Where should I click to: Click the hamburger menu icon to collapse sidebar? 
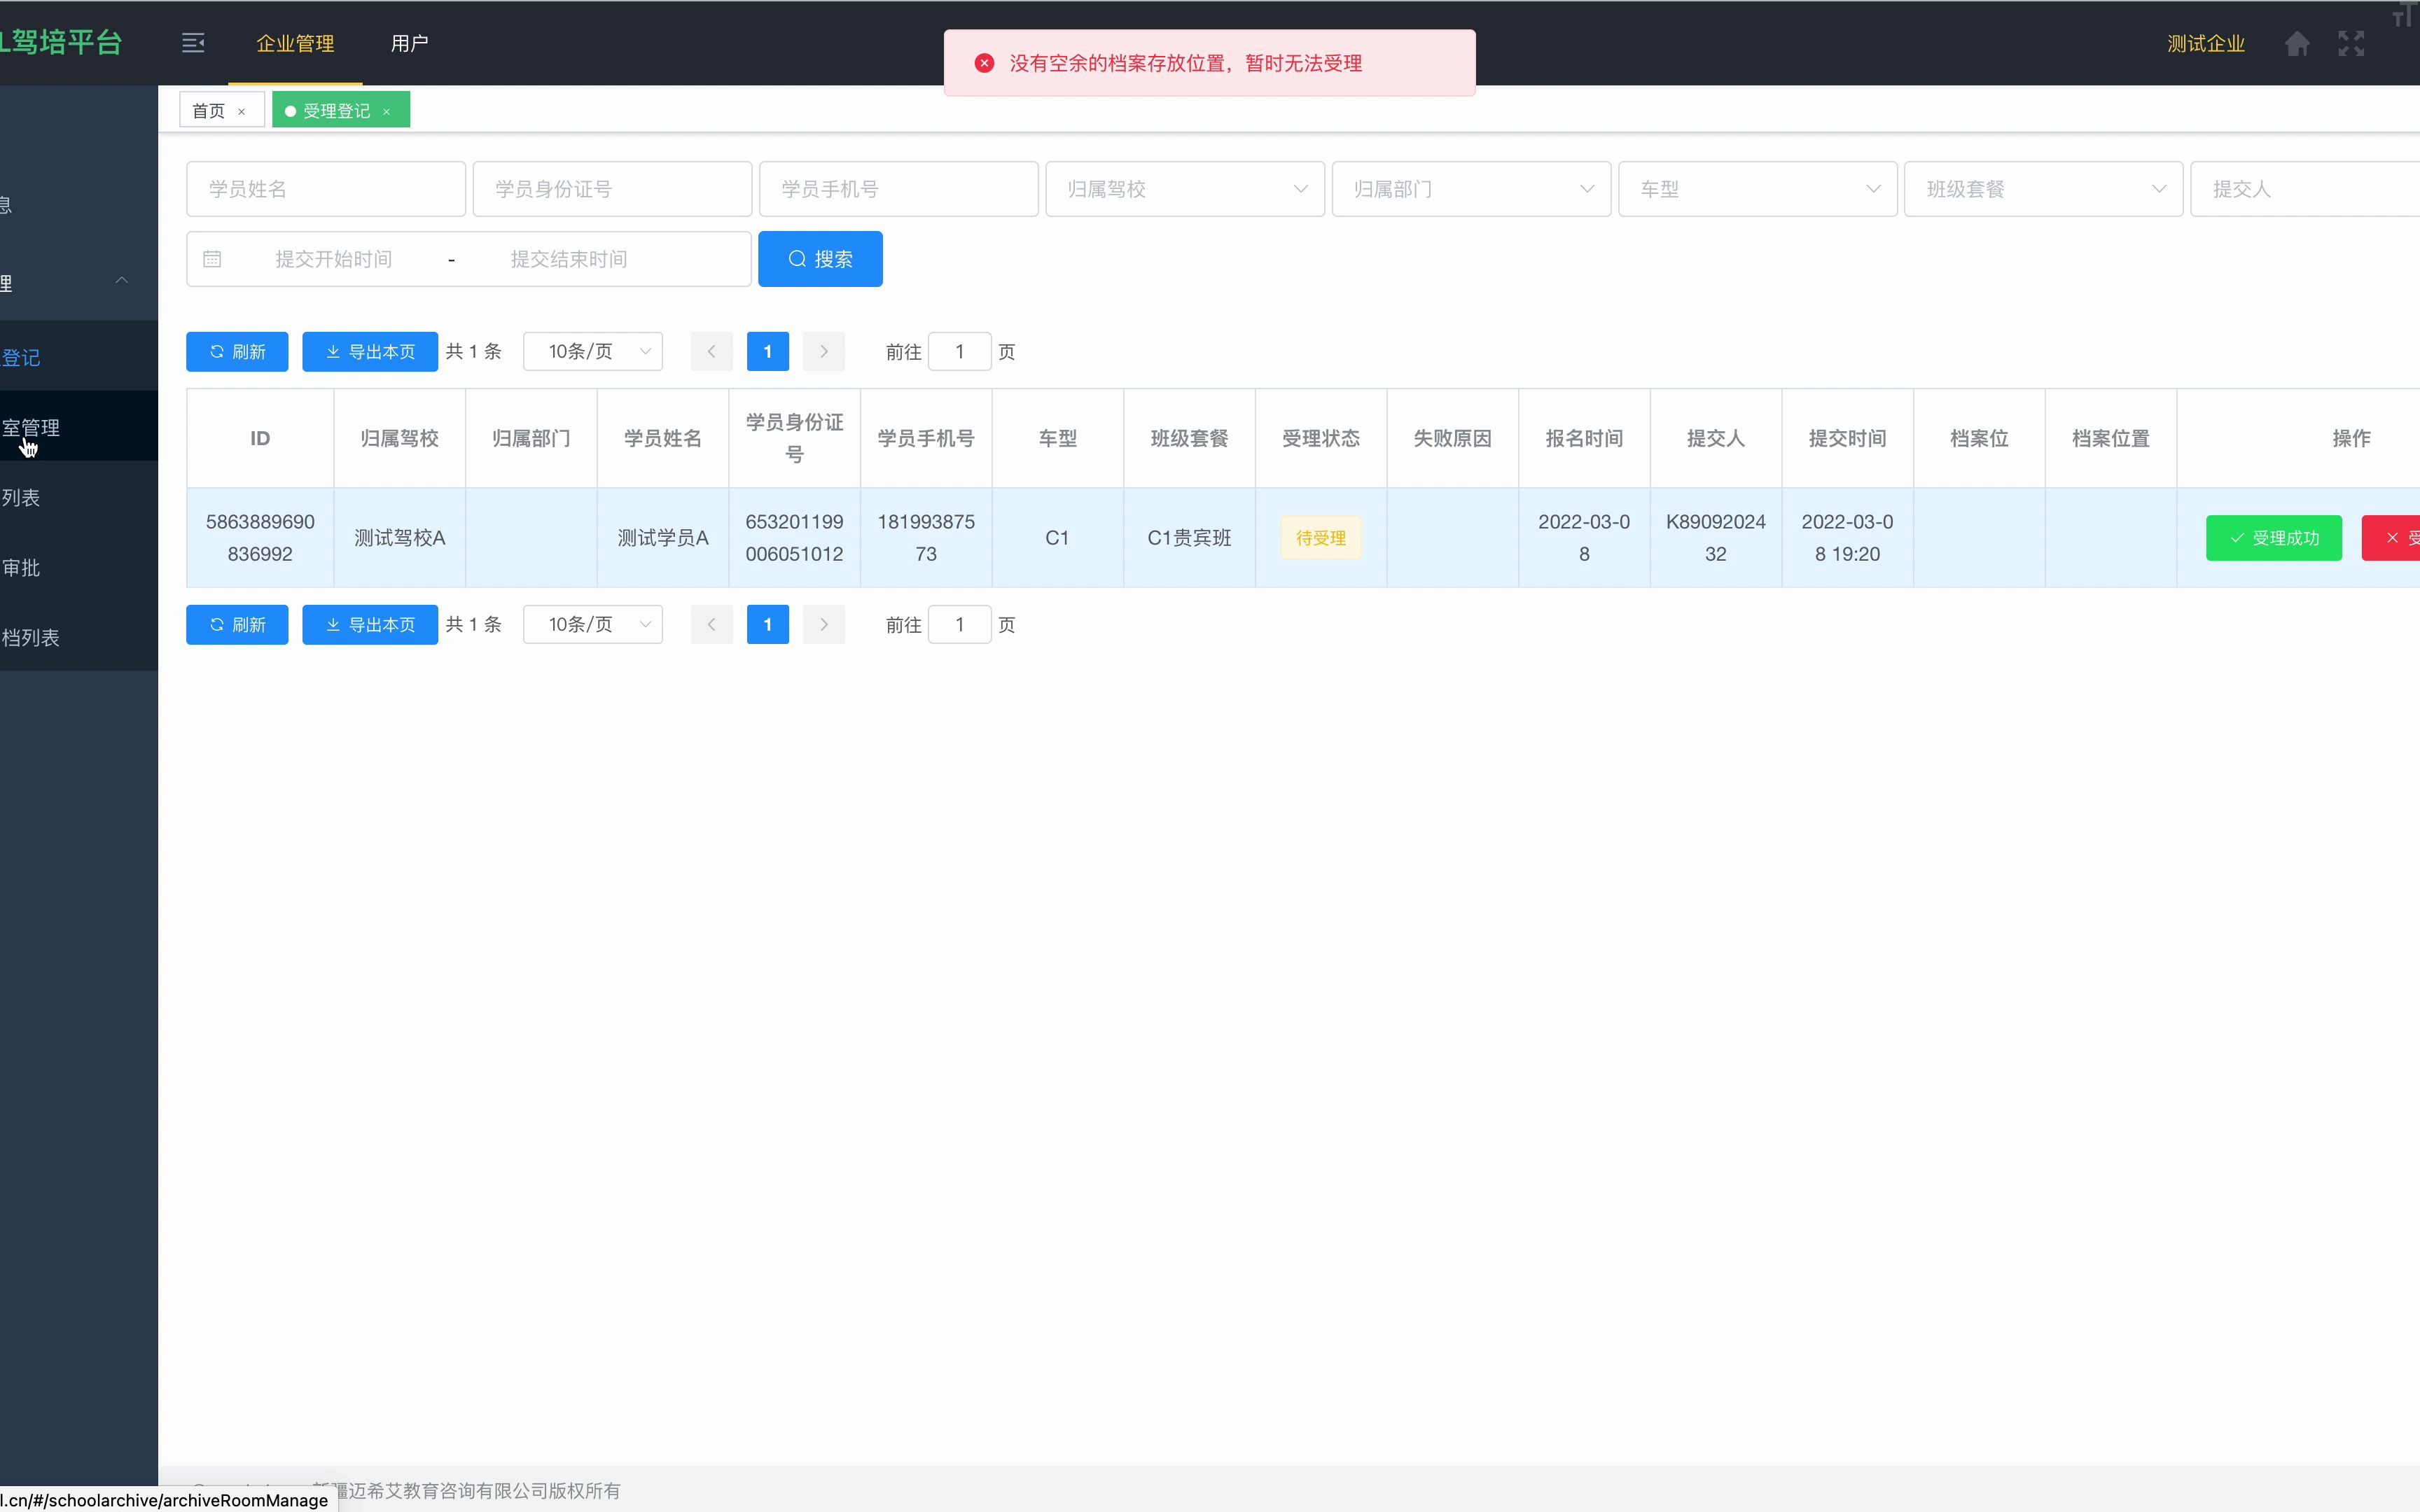(x=193, y=43)
